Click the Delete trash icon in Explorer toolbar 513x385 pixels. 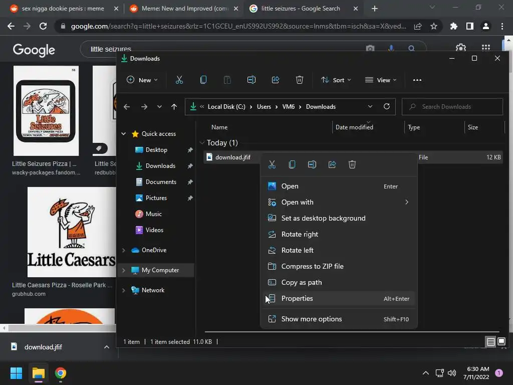pos(300,80)
